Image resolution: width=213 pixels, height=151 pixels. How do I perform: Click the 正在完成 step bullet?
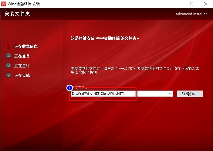click(8, 75)
